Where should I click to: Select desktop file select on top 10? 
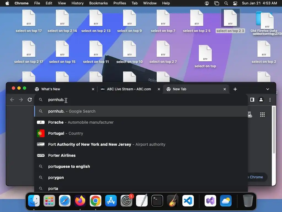pyautogui.click(x=129, y=52)
